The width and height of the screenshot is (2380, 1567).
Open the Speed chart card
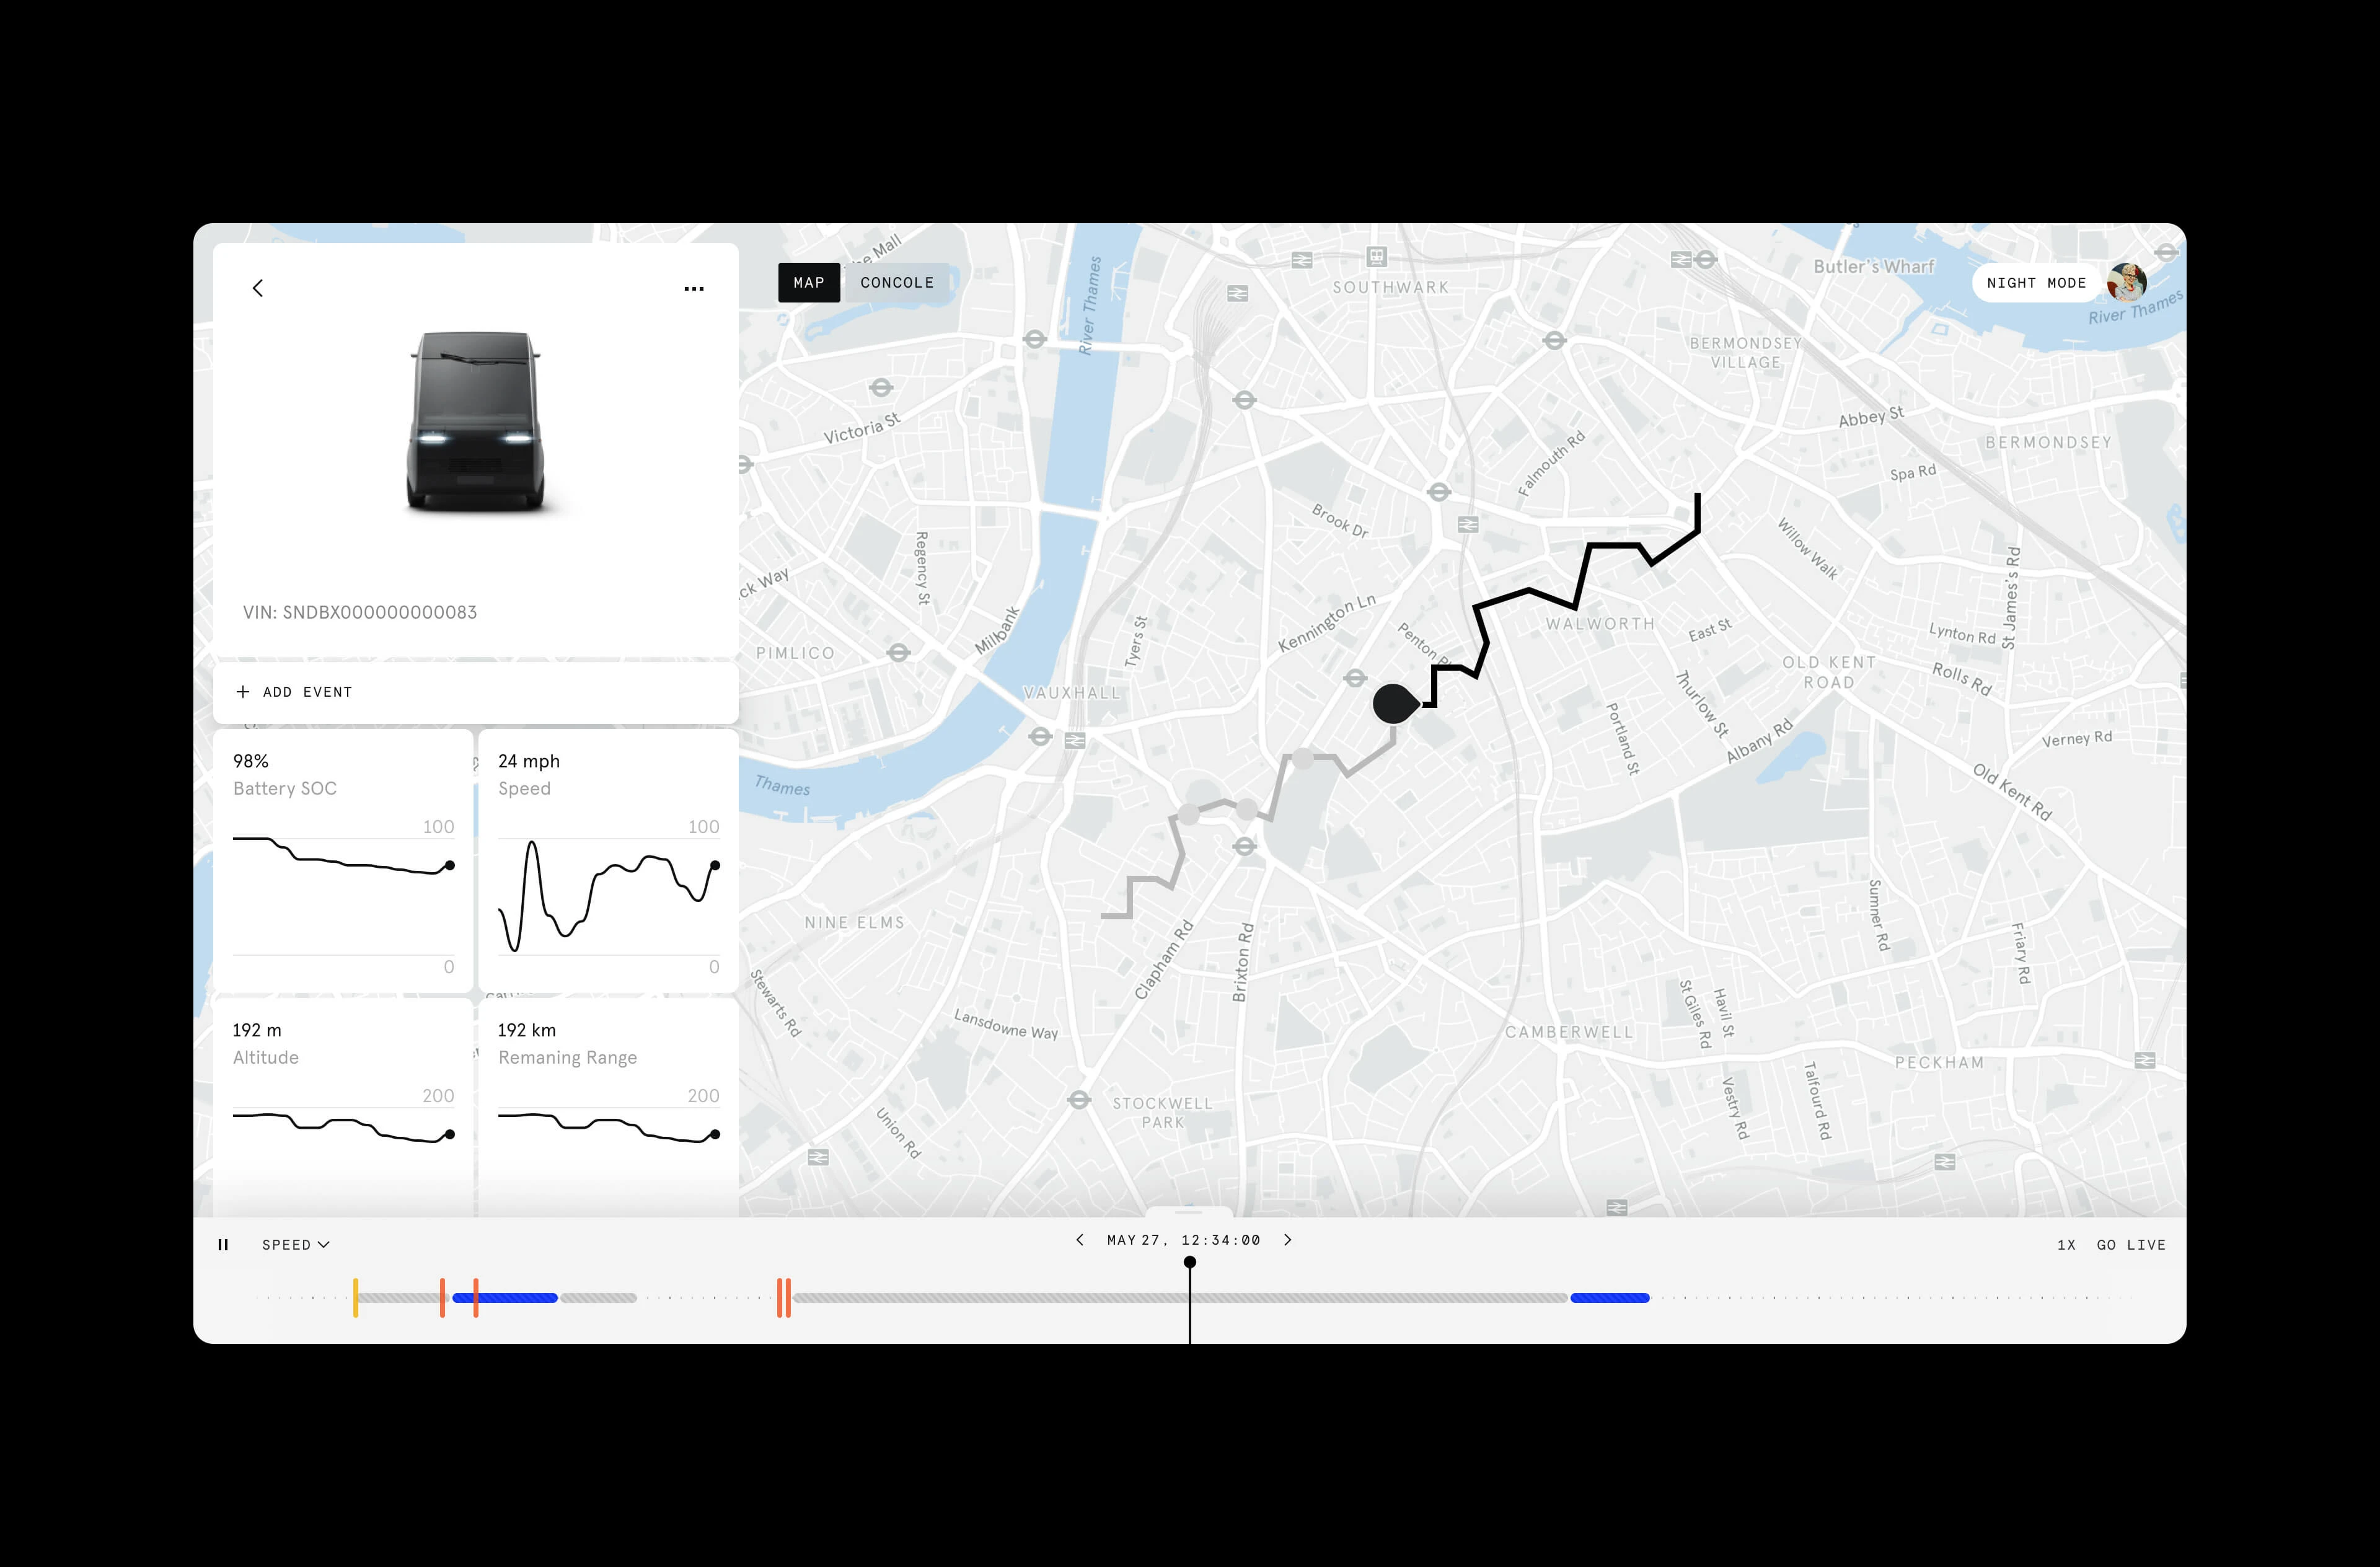(x=608, y=860)
